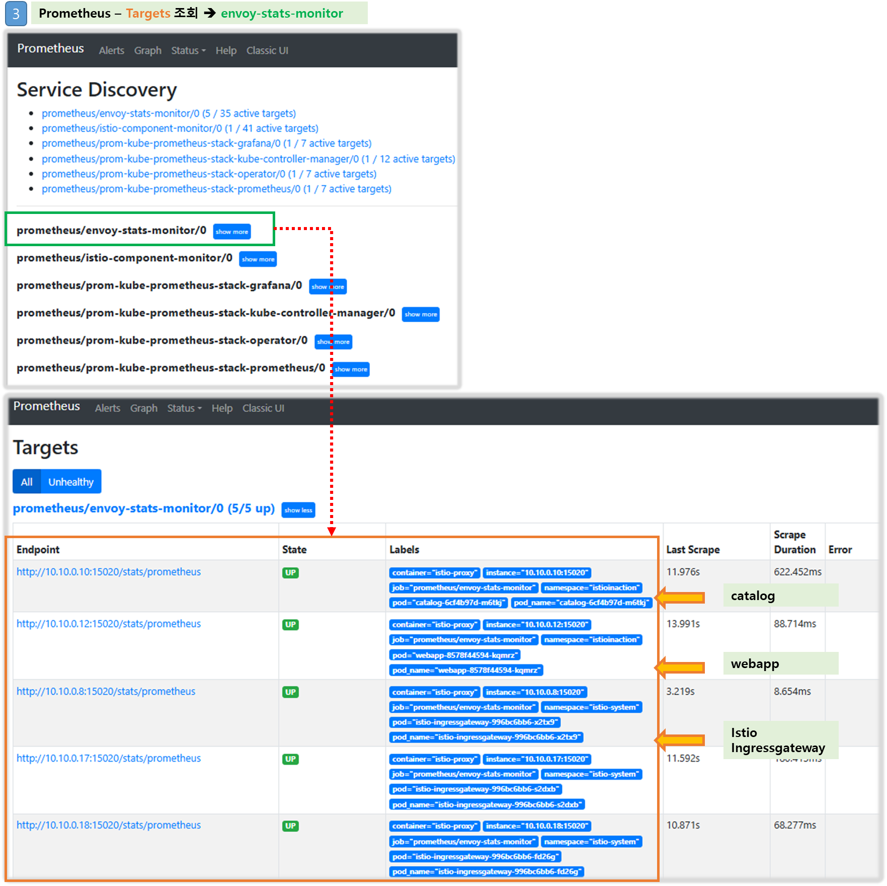
Task: Open endpoint http://10.10.0.8:15020/stats/prometheus
Action: pyautogui.click(x=106, y=691)
